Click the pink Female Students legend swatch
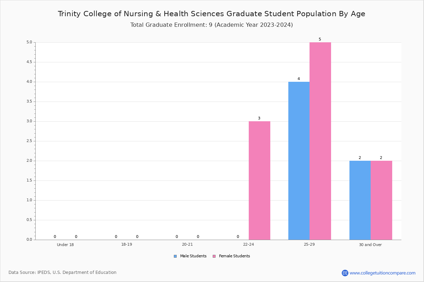The height and width of the screenshot is (282, 424). (214, 256)
